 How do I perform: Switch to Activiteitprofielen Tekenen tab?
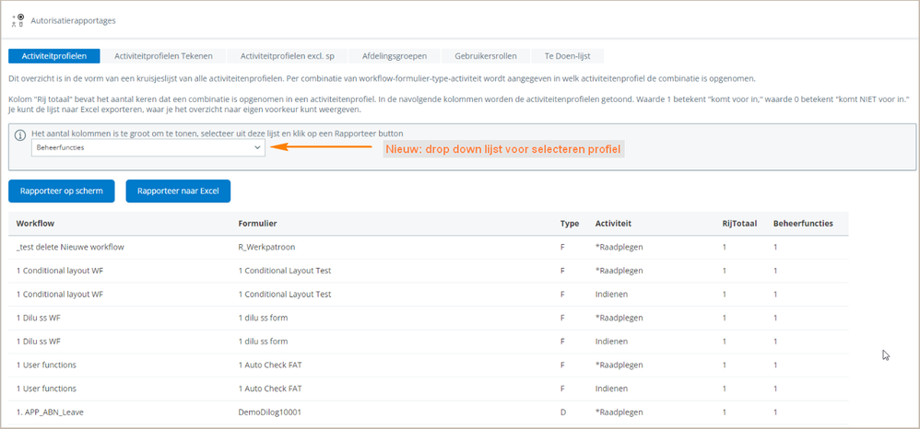coord(163,56)
